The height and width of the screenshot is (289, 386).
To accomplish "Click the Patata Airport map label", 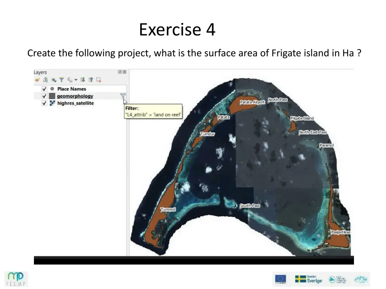I will (x=252, y=102).
